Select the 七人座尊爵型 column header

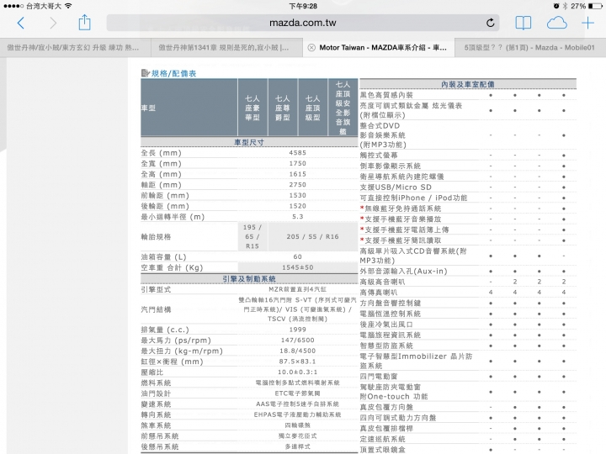283,108
